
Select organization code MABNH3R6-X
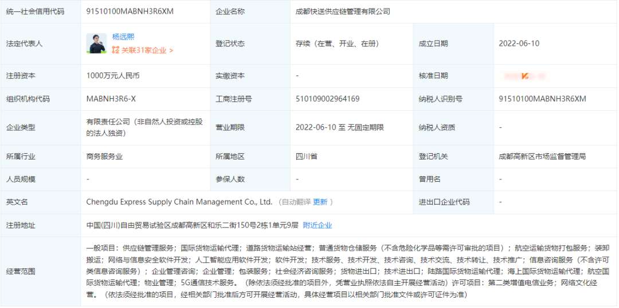tap(111, 99)
